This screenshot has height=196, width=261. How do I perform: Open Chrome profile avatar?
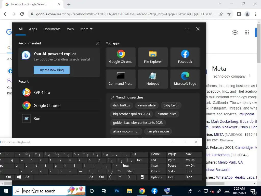pos(247,14)
